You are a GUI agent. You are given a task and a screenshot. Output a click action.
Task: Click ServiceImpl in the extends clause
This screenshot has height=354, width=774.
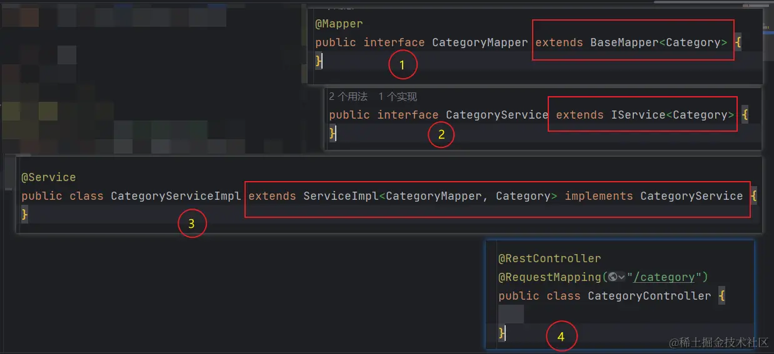(341, 196)
